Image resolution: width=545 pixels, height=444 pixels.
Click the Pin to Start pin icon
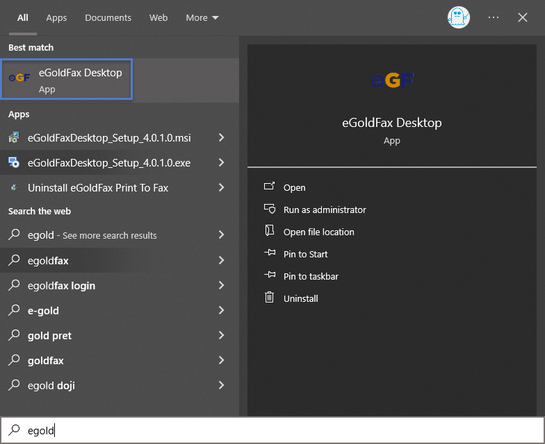(x=270, y=253)
